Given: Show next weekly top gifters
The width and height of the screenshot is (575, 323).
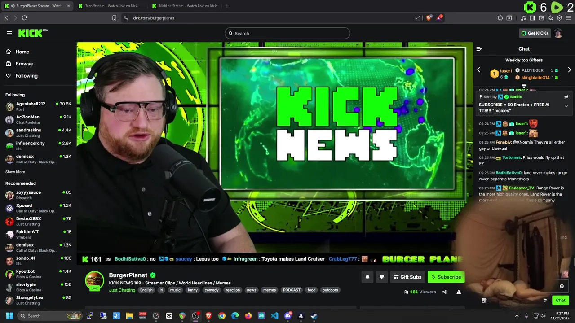Looking at the screenshot, I should [x=569, y=70].
